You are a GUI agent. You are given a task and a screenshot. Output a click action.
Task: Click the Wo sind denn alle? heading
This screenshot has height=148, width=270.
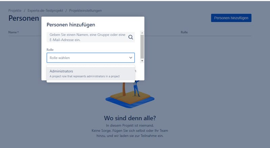pos(130,118)
